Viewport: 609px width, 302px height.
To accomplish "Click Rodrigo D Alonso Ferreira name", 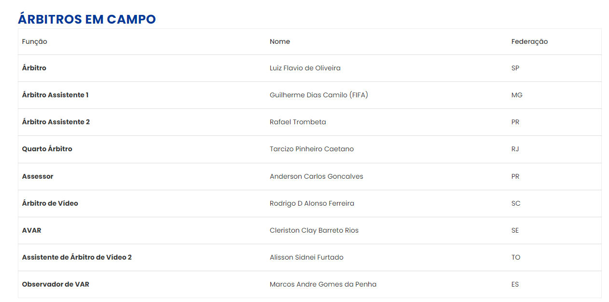I will pos(312,203).
